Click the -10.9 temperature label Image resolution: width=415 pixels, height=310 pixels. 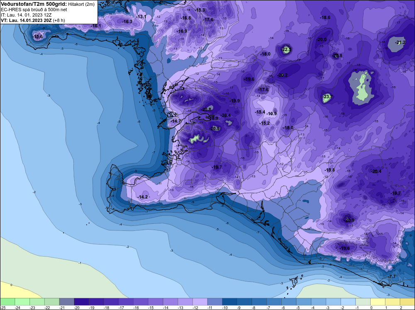pos(271,114)
